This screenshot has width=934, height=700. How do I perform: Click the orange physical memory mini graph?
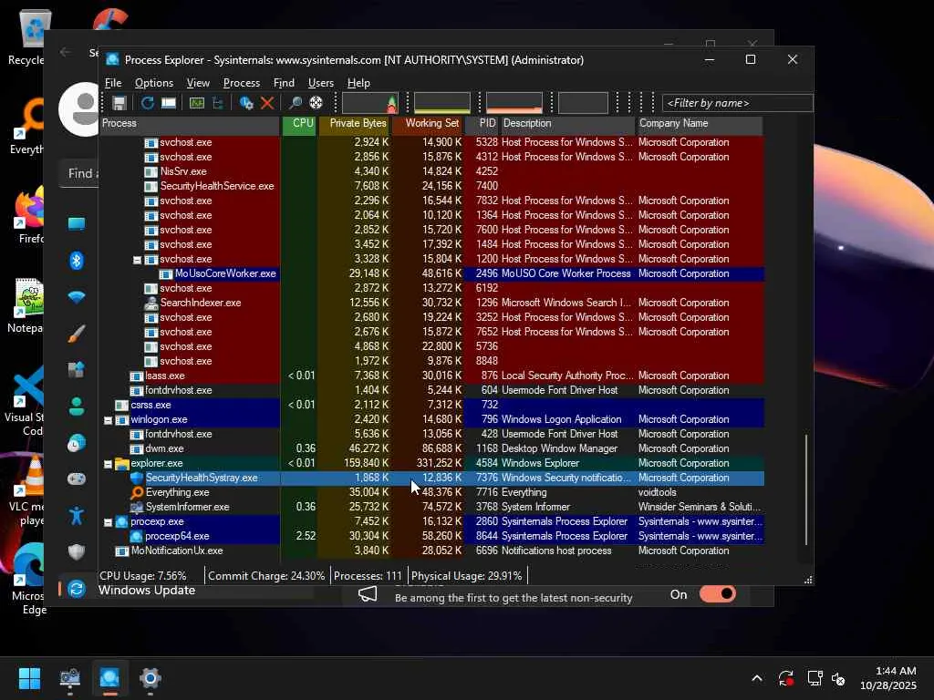[514, 103]
